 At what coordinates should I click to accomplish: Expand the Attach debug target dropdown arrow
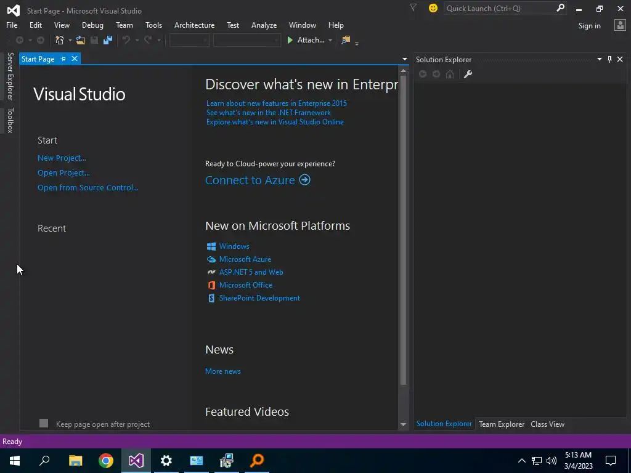(330, 40)
